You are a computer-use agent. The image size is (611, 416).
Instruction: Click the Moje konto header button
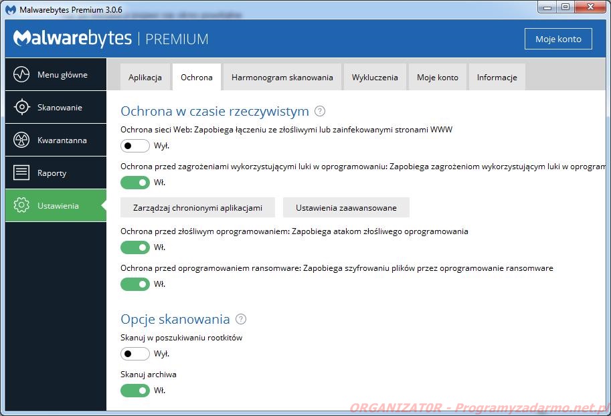(x=558, y=39)
